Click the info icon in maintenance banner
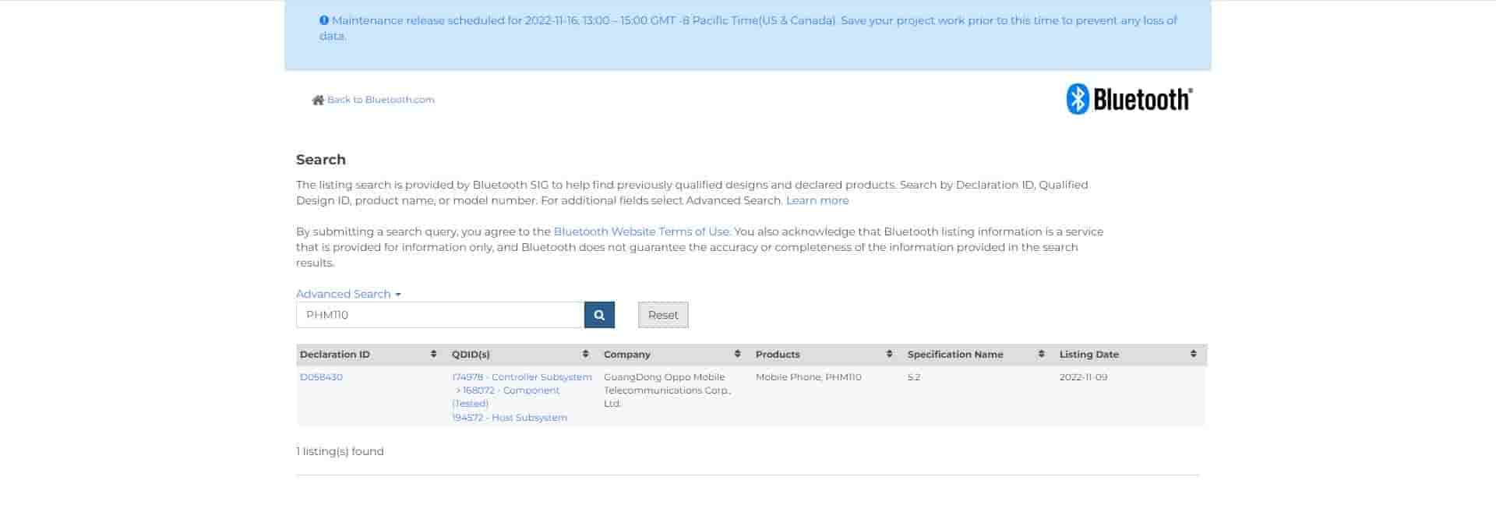Screen dimensions: 1496x505 (324, 21)
